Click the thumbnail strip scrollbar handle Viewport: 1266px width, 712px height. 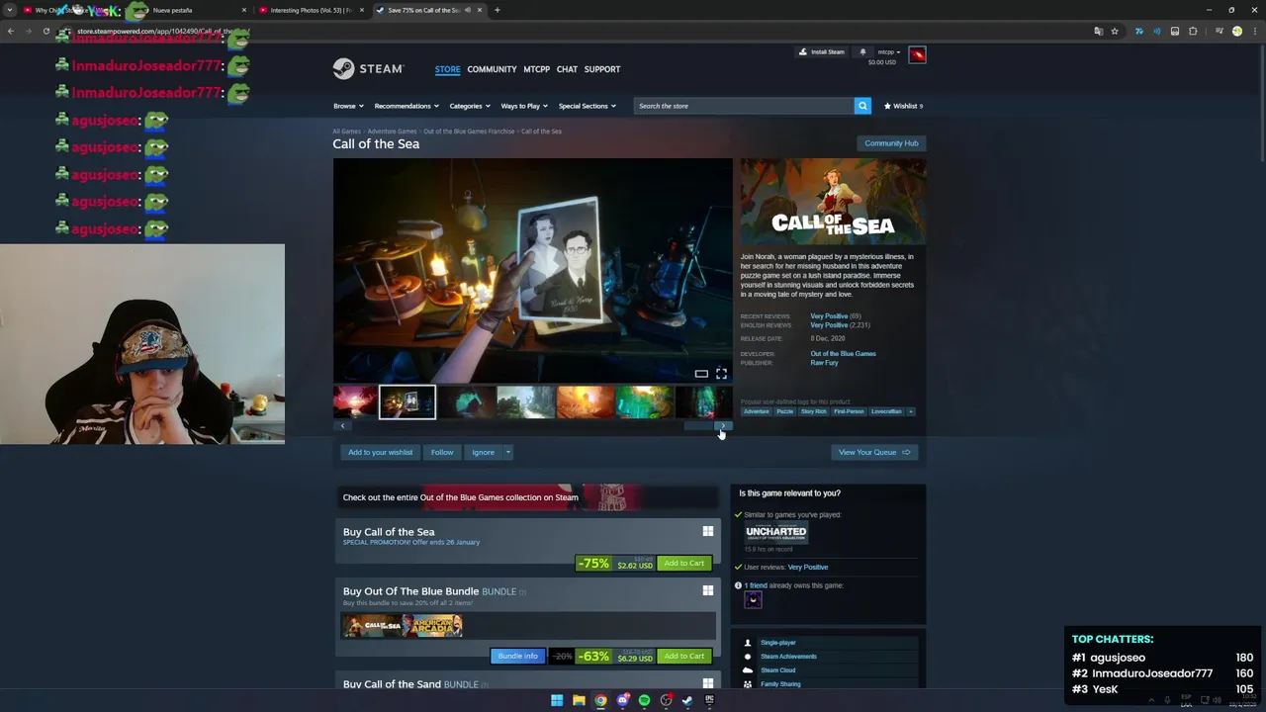coord(700,426)
